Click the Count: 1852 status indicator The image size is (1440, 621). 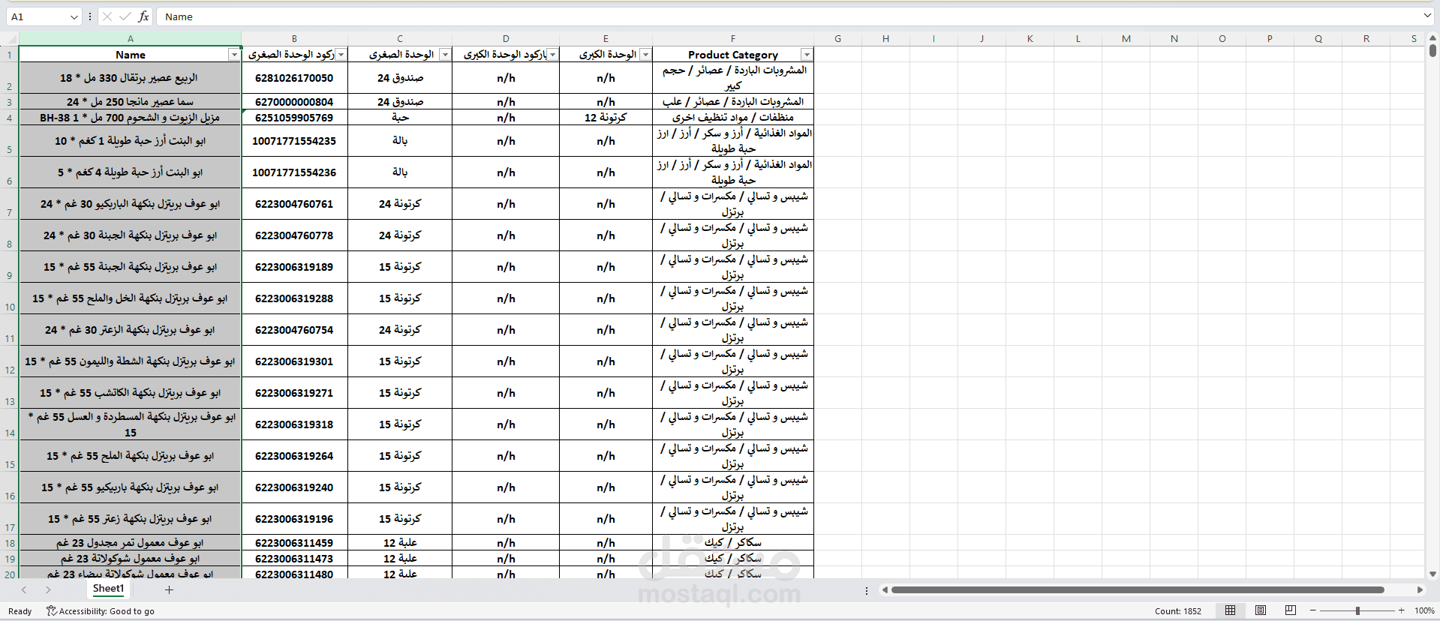click(x=1178, y=610)
